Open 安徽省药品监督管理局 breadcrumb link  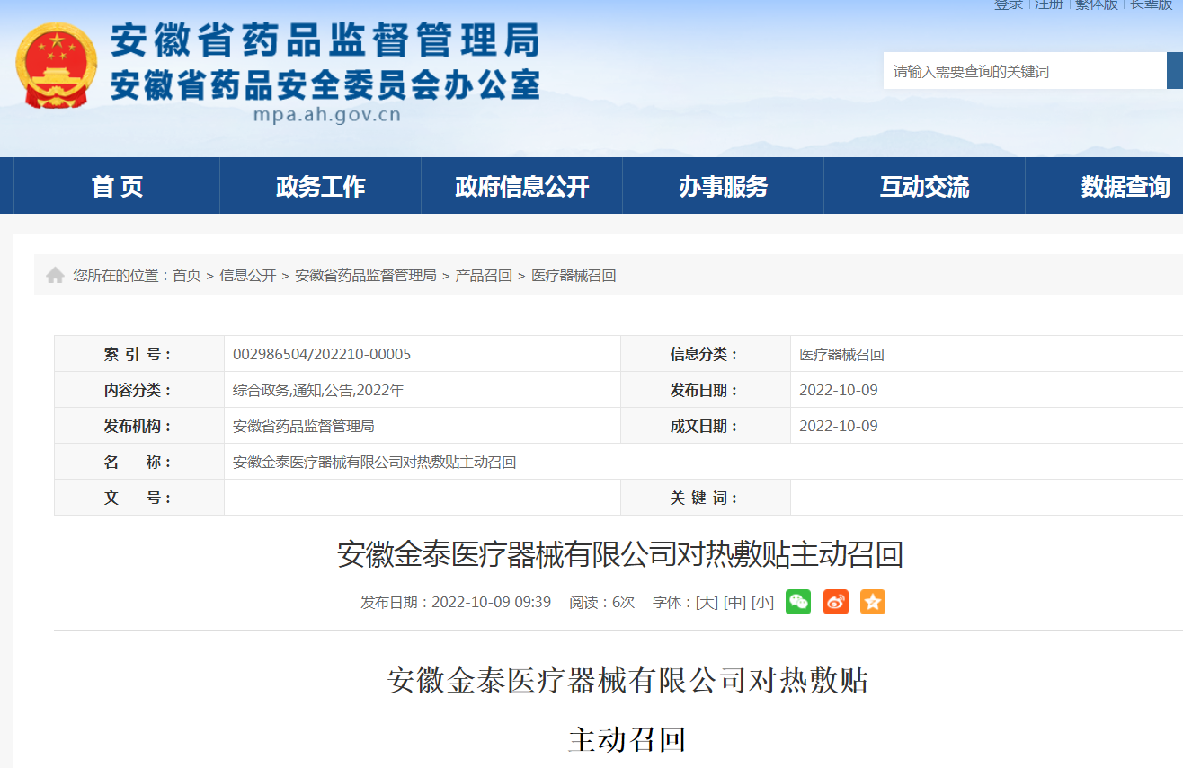[x=366, y=275]
